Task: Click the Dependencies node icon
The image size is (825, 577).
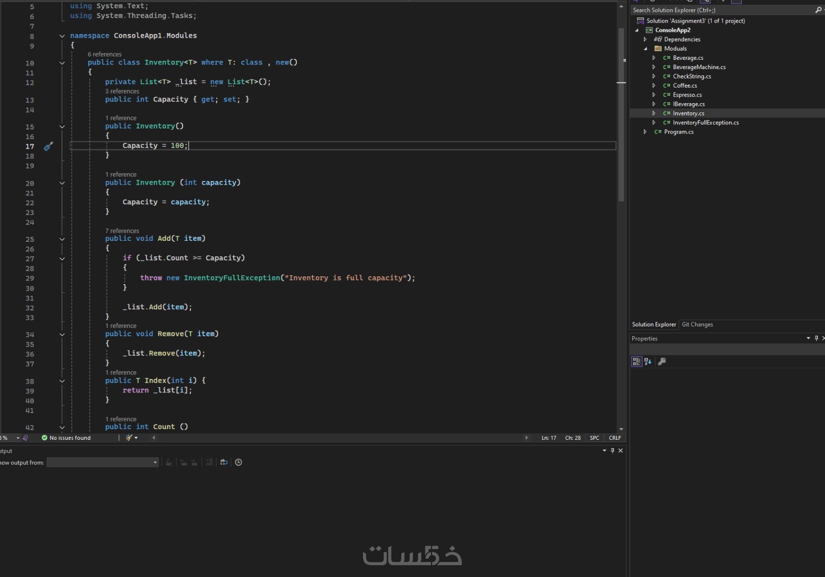Action: (657, 39)
